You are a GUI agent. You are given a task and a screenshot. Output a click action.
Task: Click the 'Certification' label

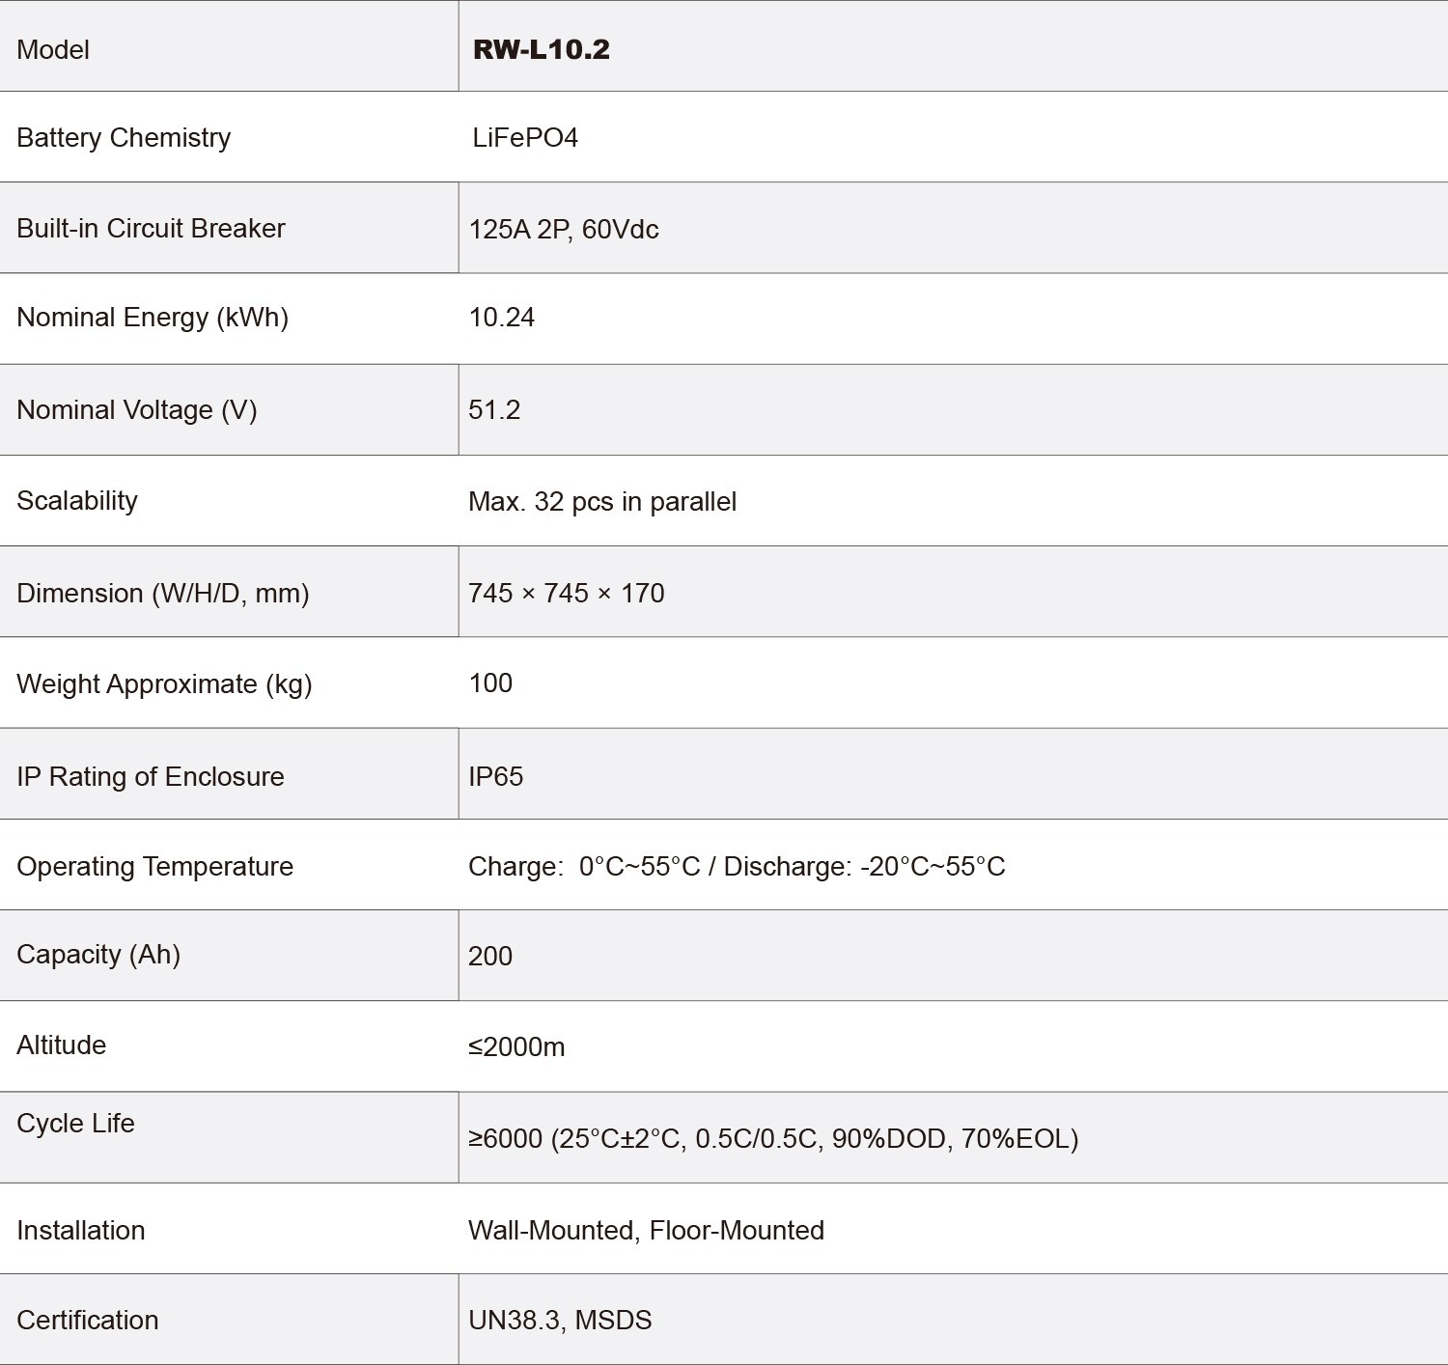[x=88, y=1321]
